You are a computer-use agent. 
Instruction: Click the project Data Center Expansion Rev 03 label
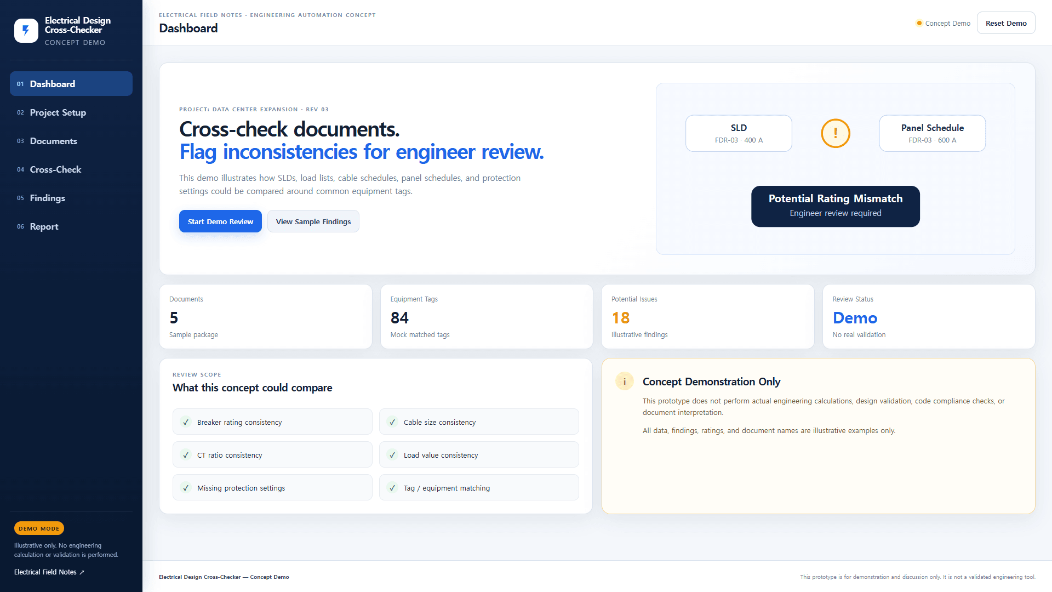pos(254,109)
